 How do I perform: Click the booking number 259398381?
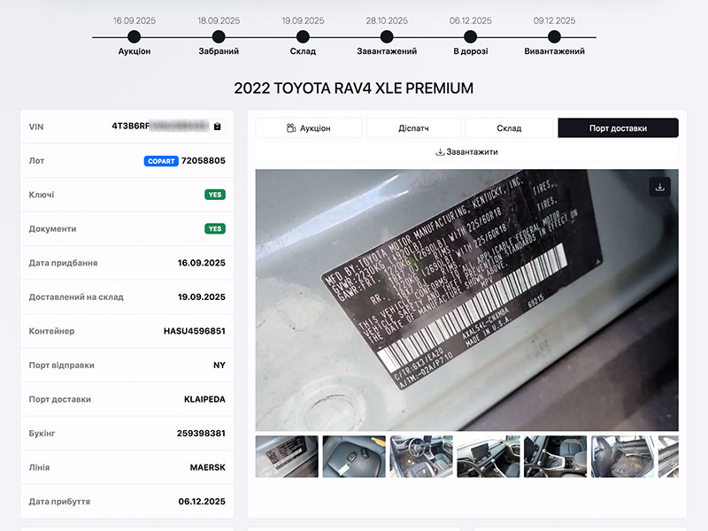[x=201, y=434]
